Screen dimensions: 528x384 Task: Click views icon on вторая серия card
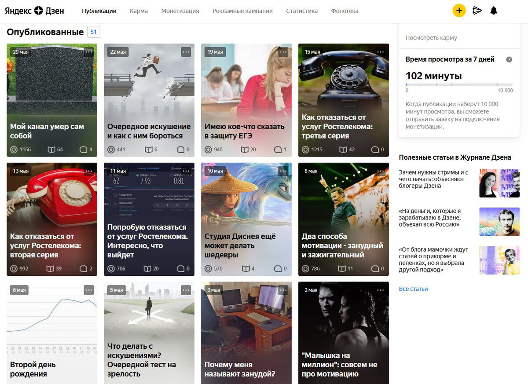coord(14,268)
